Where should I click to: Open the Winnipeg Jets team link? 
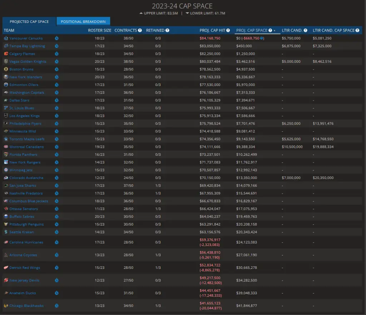click(x=21, y=170)
